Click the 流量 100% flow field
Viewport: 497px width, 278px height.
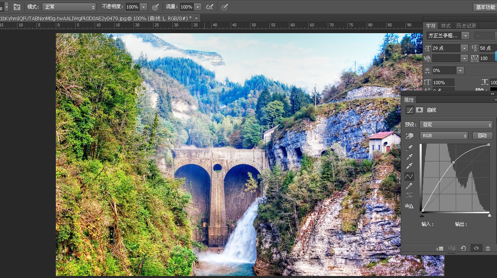click(187, 7)
